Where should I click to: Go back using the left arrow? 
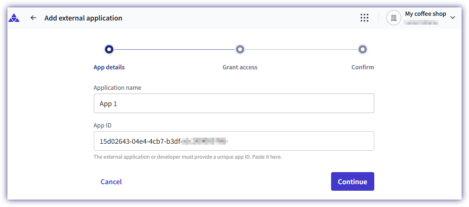[x=33, y=18]
